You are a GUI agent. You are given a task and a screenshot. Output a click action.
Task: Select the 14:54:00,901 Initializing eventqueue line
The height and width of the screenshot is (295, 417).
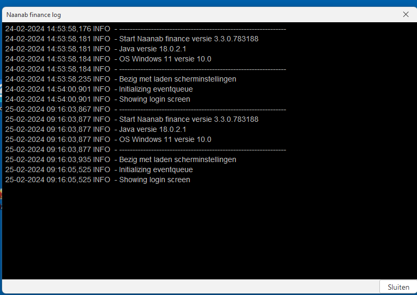[99, 89]
